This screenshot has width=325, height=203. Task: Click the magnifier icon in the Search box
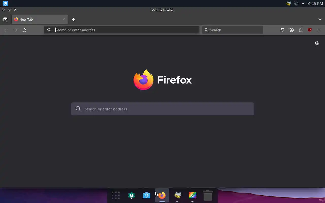(206, 30)
